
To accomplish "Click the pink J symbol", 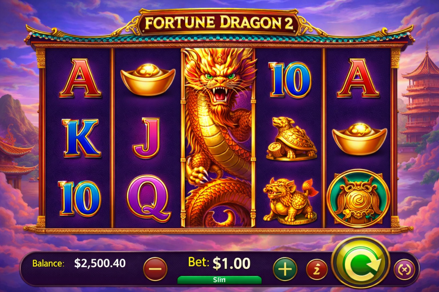I will coord(147,138).
